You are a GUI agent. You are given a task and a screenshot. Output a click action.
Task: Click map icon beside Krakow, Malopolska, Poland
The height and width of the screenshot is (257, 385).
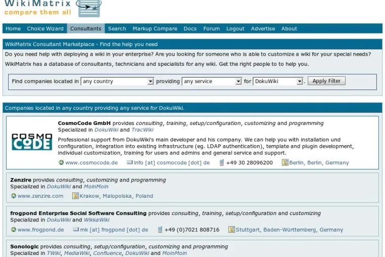[x=75, y=196]
